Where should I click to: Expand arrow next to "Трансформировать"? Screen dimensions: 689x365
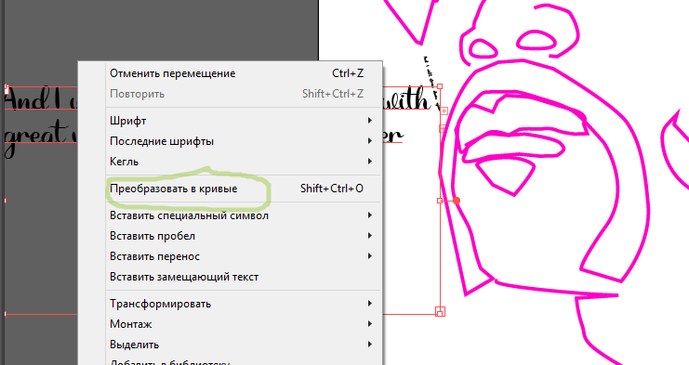pos(370,304)
